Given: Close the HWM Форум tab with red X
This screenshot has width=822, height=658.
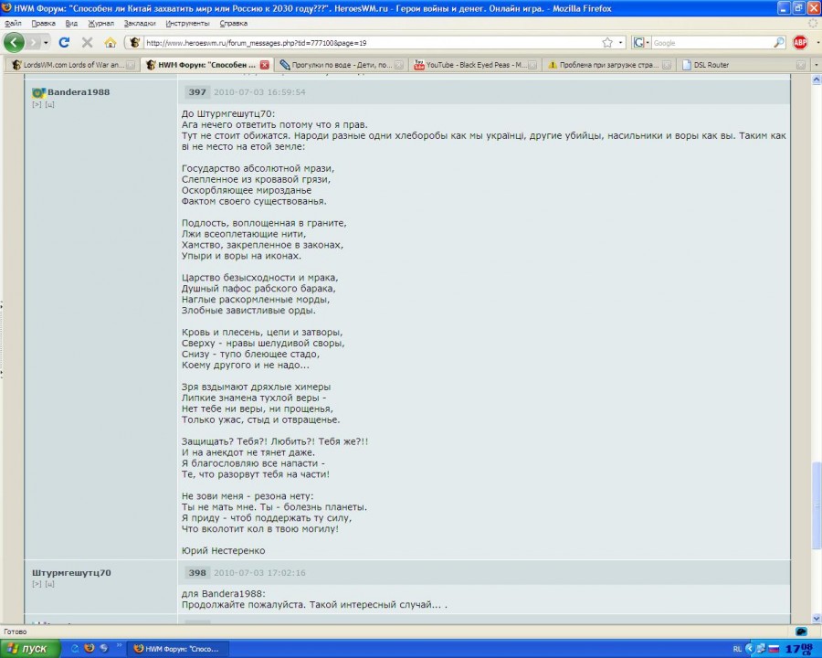Looking at the screenshot, I should point(264,65).
